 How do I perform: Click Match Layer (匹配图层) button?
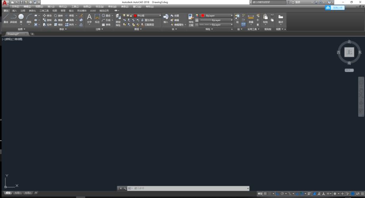point(148,25)
